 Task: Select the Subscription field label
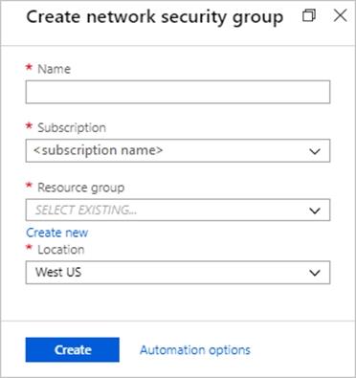click(x=72, y=127)
